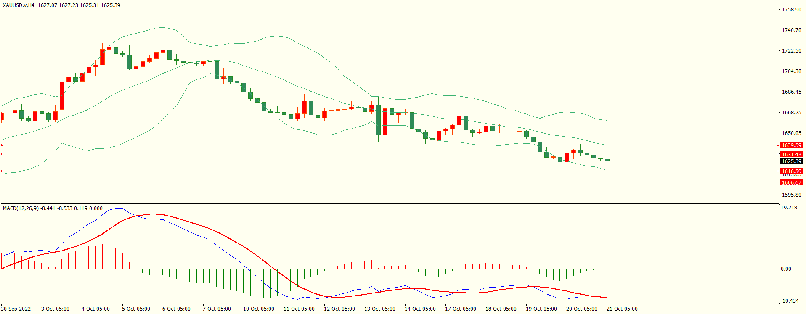Click the 0.00 level on MACD scale
Image resolution: width=806 pixels, height=314 pixels.
(786, 269)
